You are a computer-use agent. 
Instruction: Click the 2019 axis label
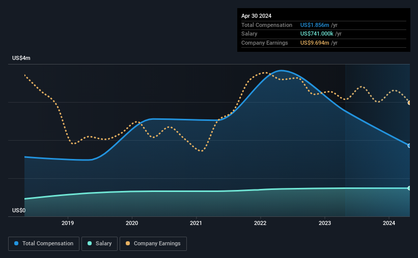point(68,223)
